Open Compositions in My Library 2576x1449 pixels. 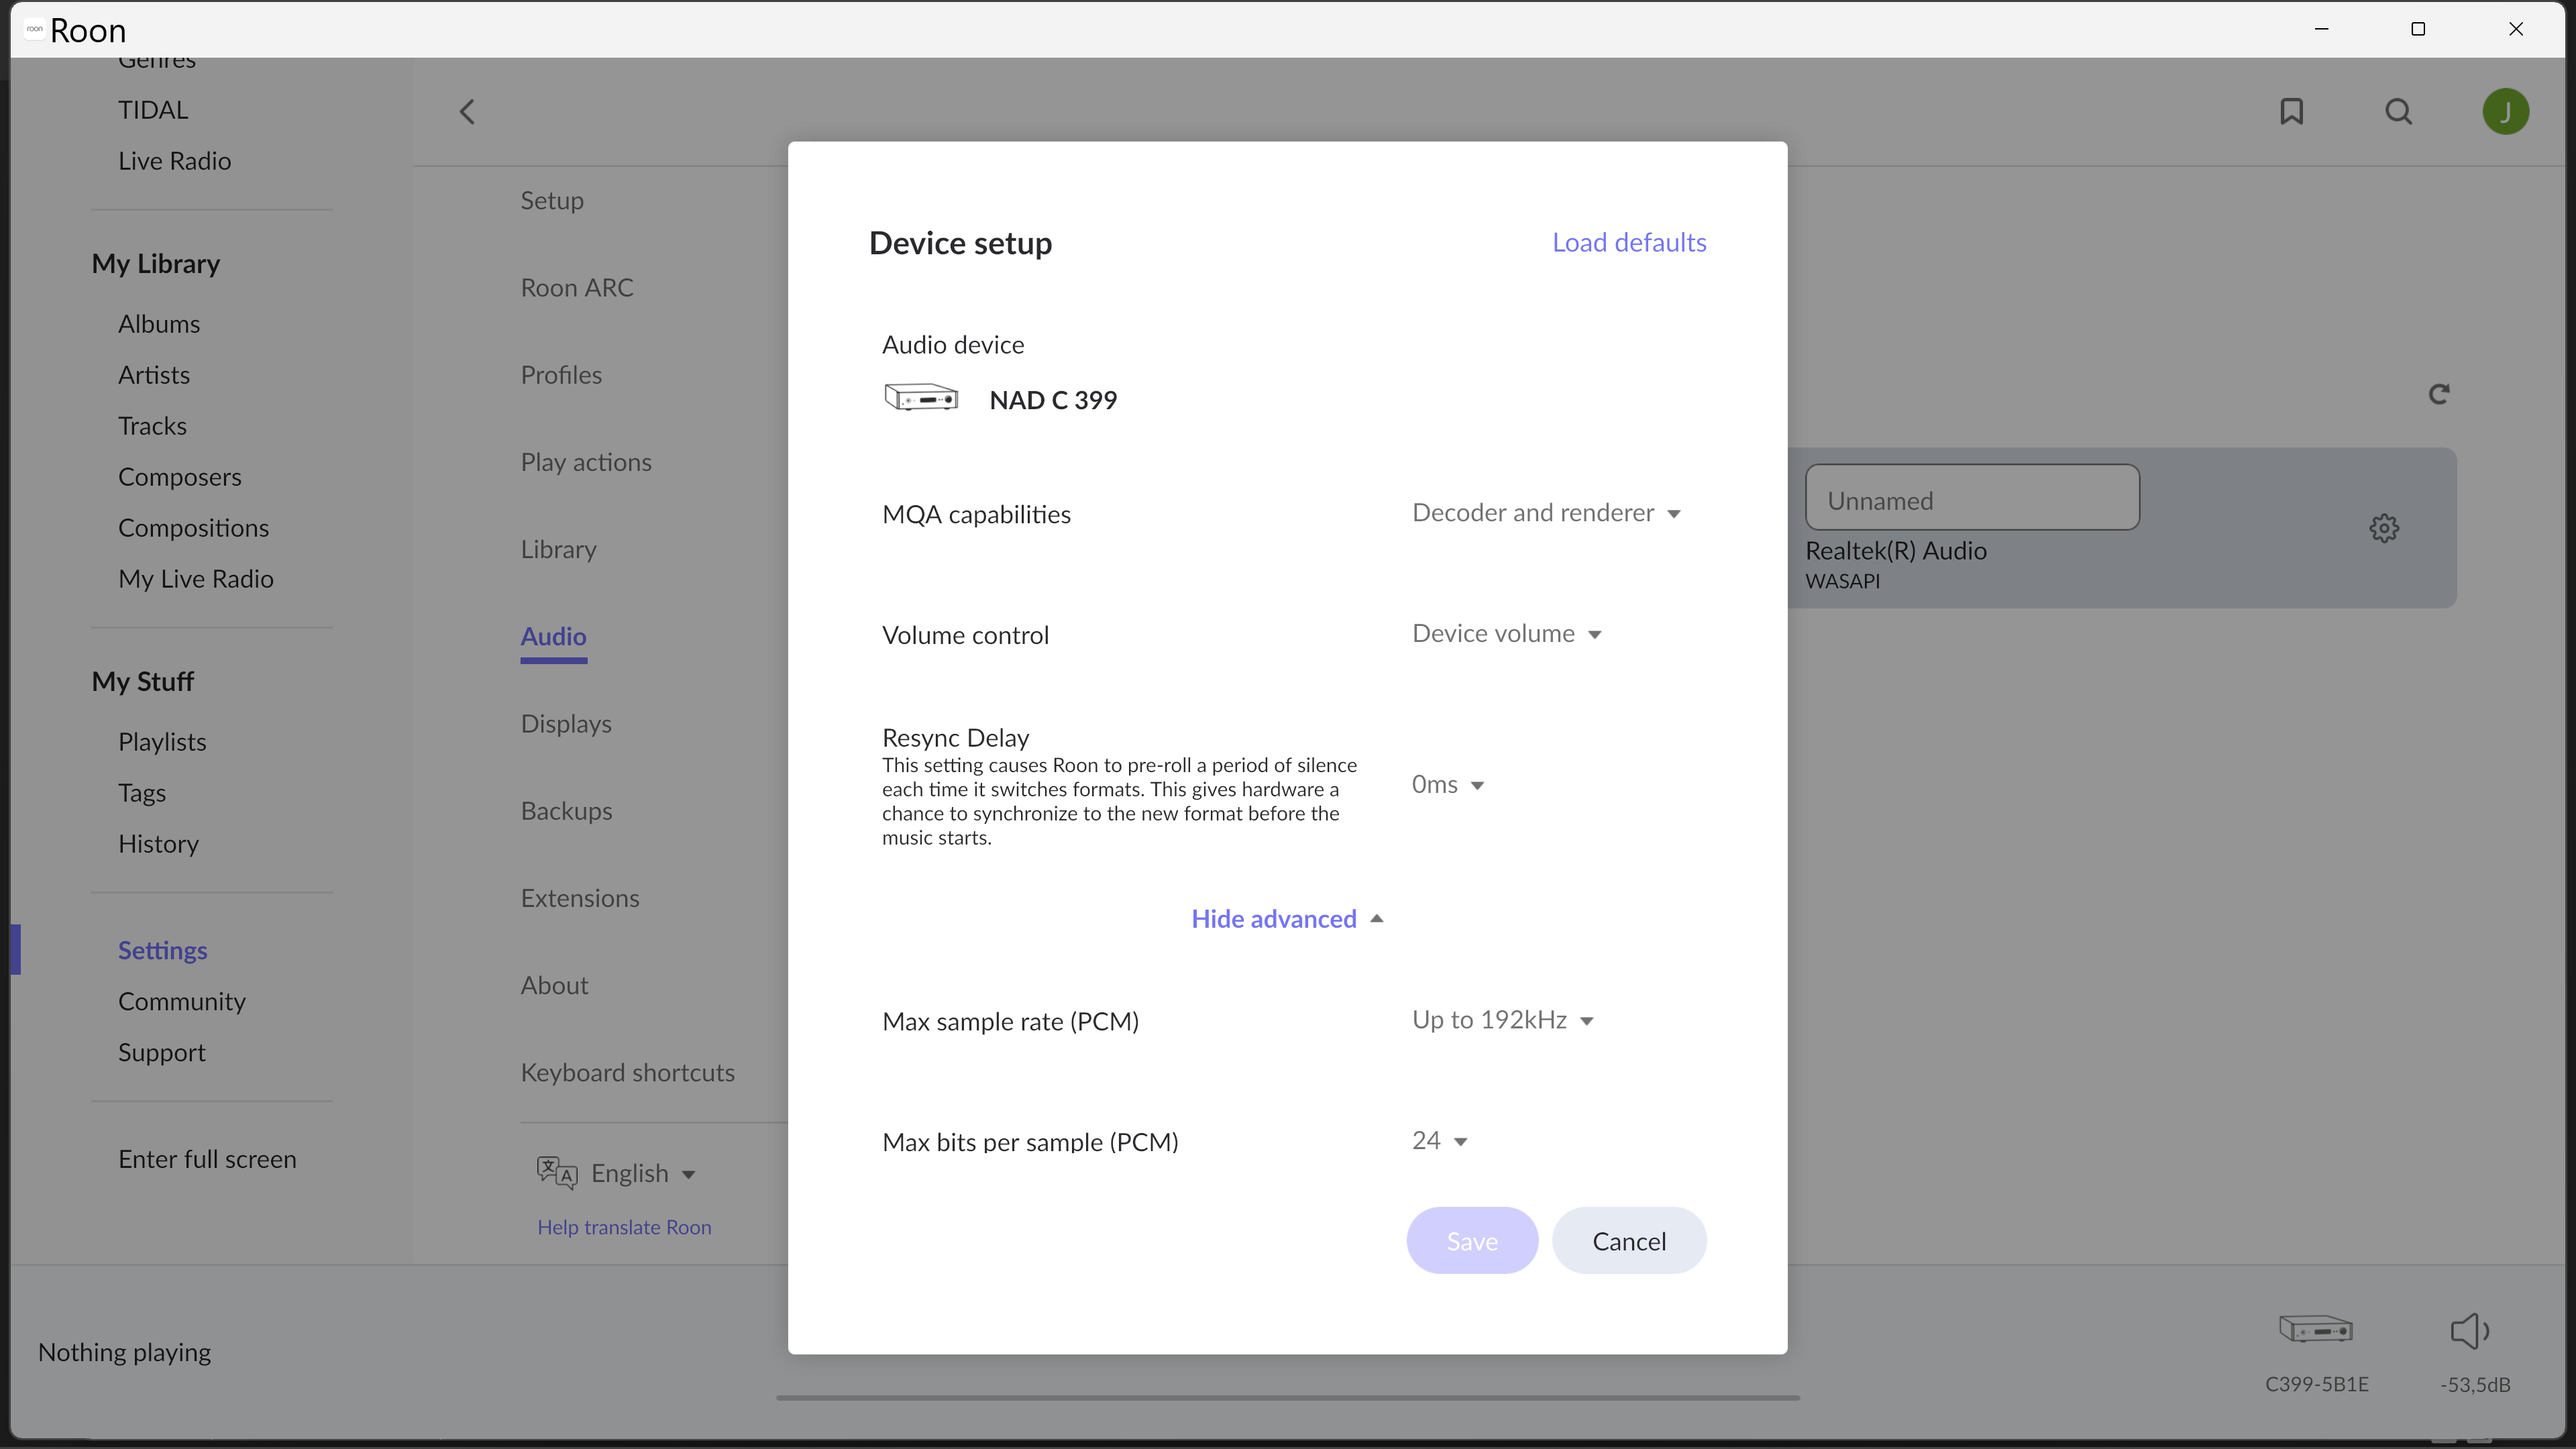coord(193,527)
